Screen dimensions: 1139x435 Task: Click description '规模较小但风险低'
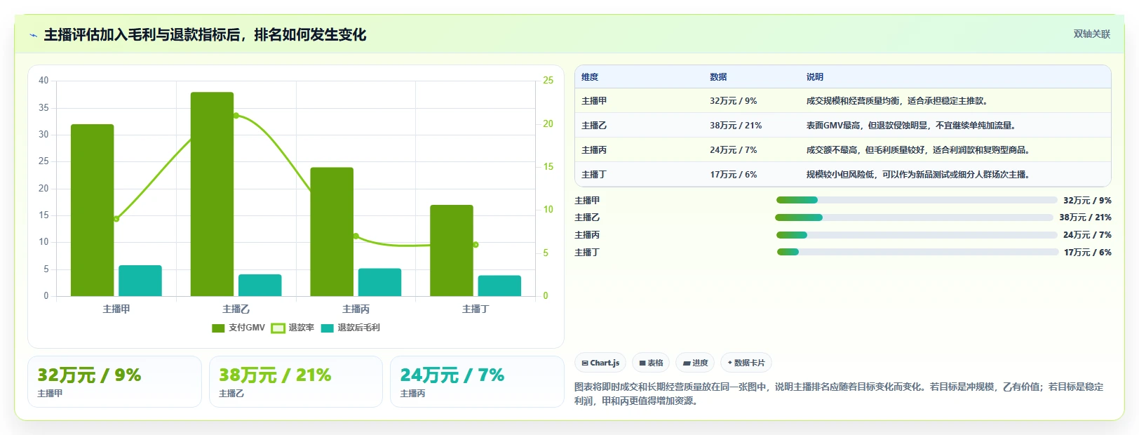tap(840, 175)
